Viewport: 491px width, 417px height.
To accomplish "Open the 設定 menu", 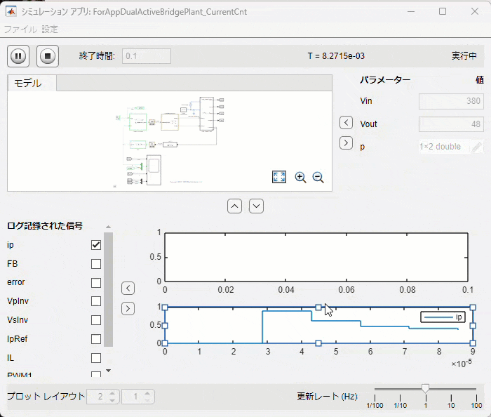I will coord(50,29).
